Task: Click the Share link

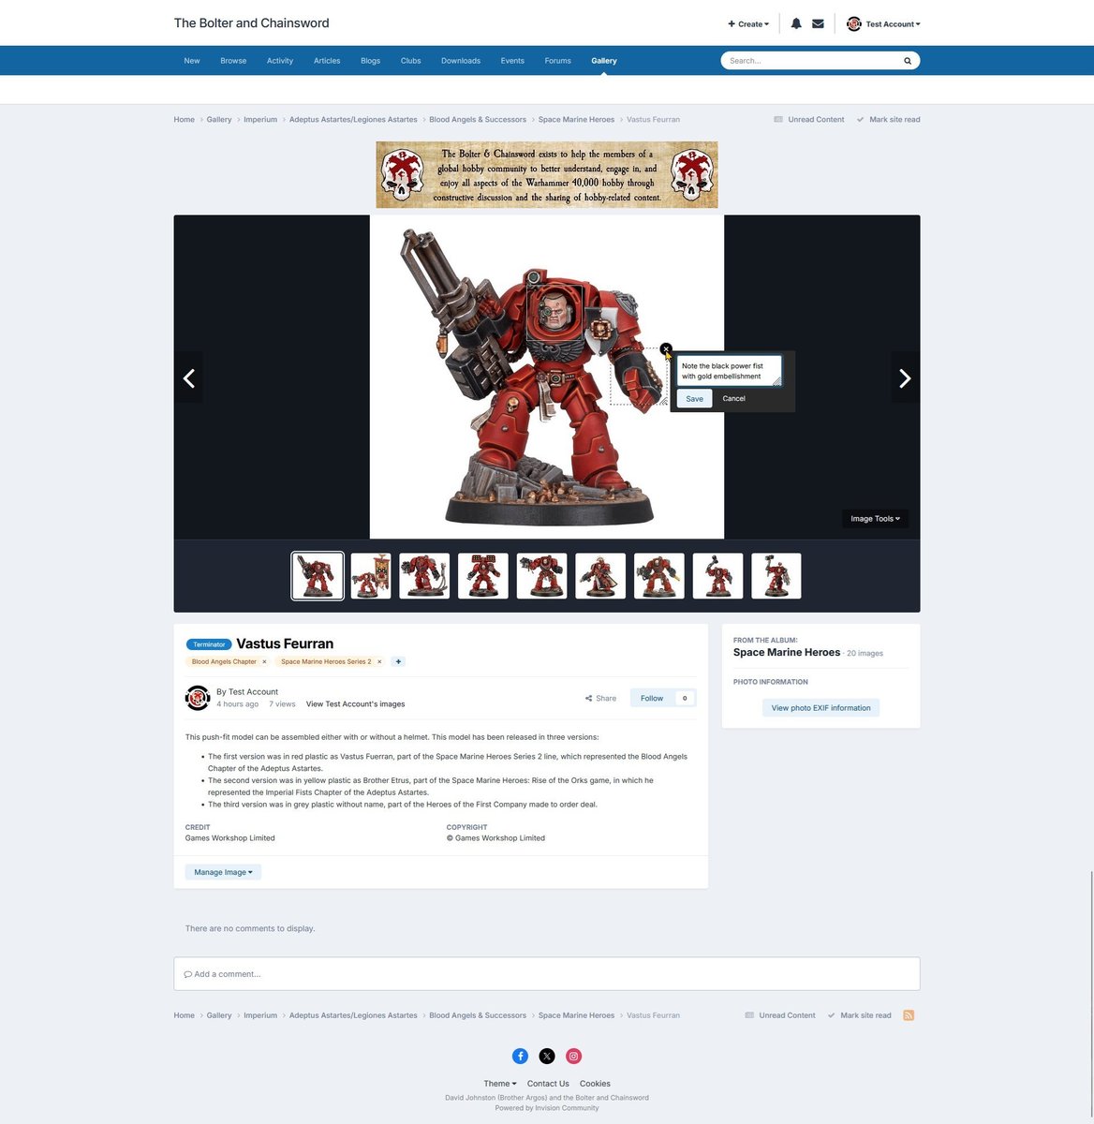Action: tap(600, 699)
